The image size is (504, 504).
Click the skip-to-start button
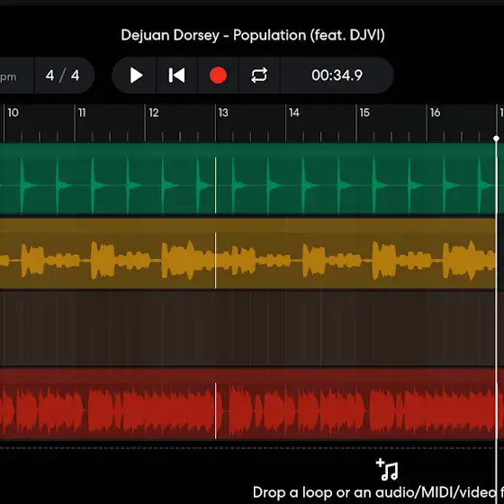tap(176, 76)
